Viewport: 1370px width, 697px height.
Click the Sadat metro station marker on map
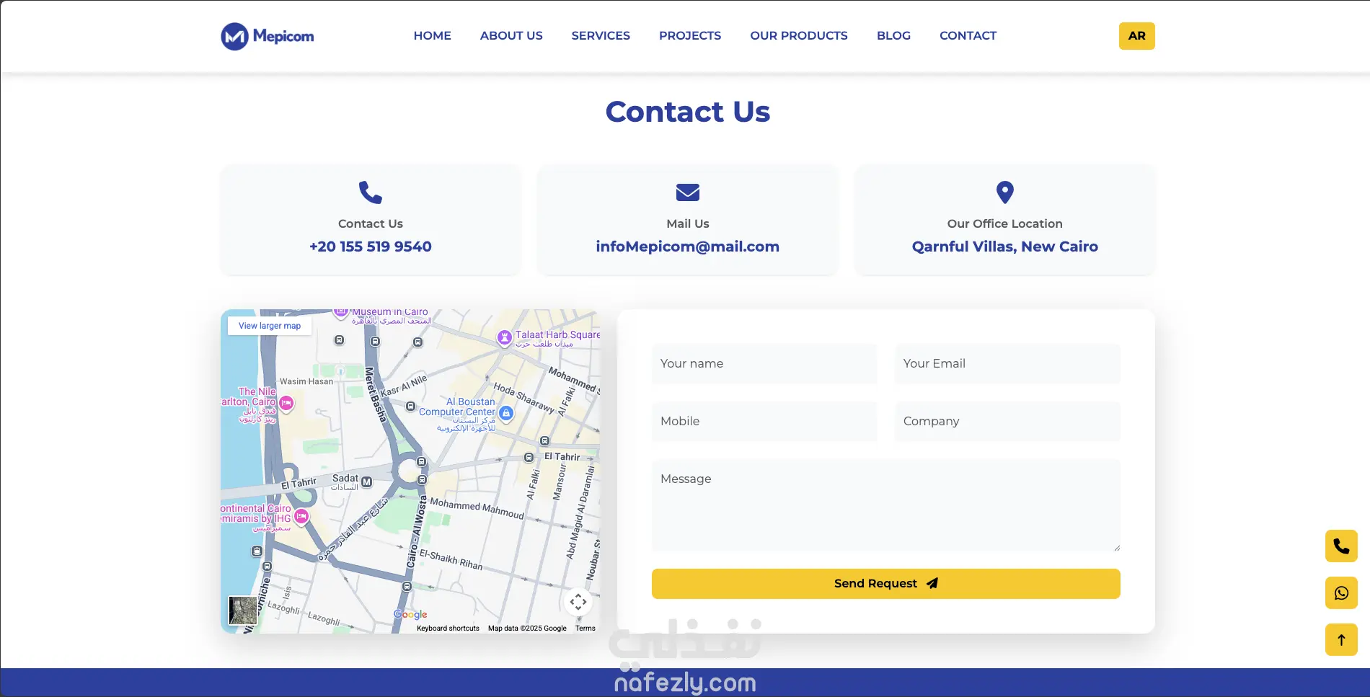click(366, 482)
